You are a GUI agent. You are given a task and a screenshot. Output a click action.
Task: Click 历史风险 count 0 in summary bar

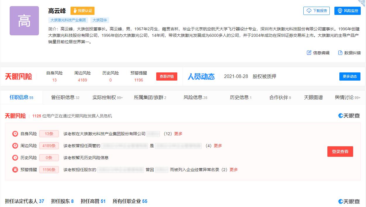tap(110, 80)
